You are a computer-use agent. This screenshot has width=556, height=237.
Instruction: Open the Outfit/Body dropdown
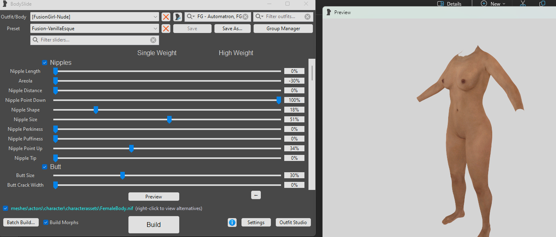[x=95, y=16]
